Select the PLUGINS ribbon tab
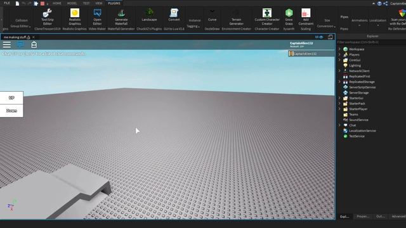The image size is (406, 228). pos(114,3)
